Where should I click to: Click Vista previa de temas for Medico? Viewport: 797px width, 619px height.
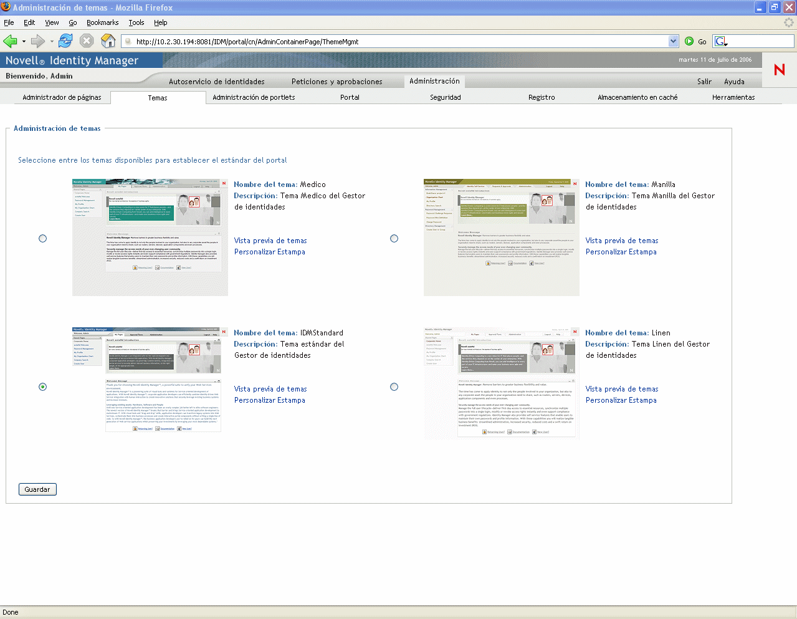click(270, 241)
